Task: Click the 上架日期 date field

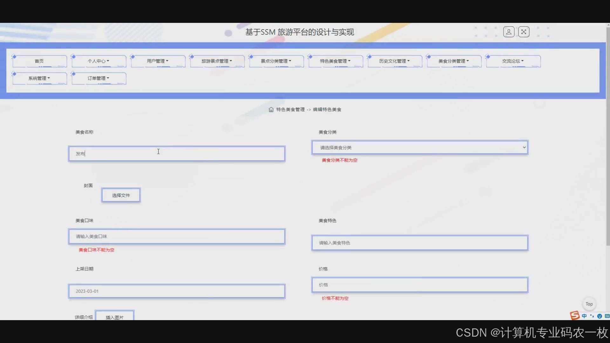Action: 177,291
